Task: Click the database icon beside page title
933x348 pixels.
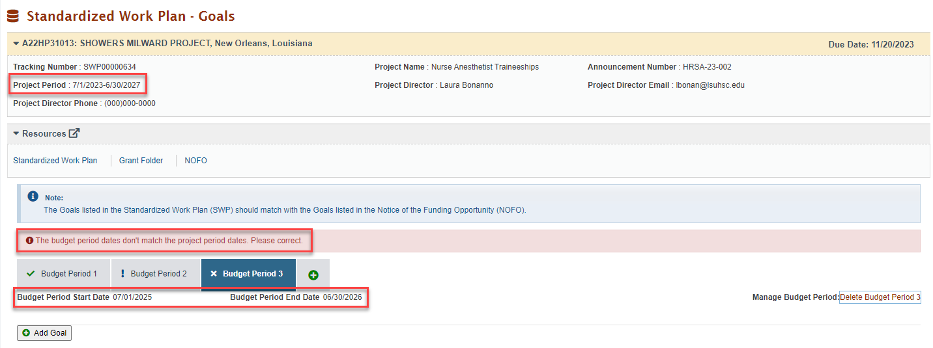Action: tap(13, 16)
